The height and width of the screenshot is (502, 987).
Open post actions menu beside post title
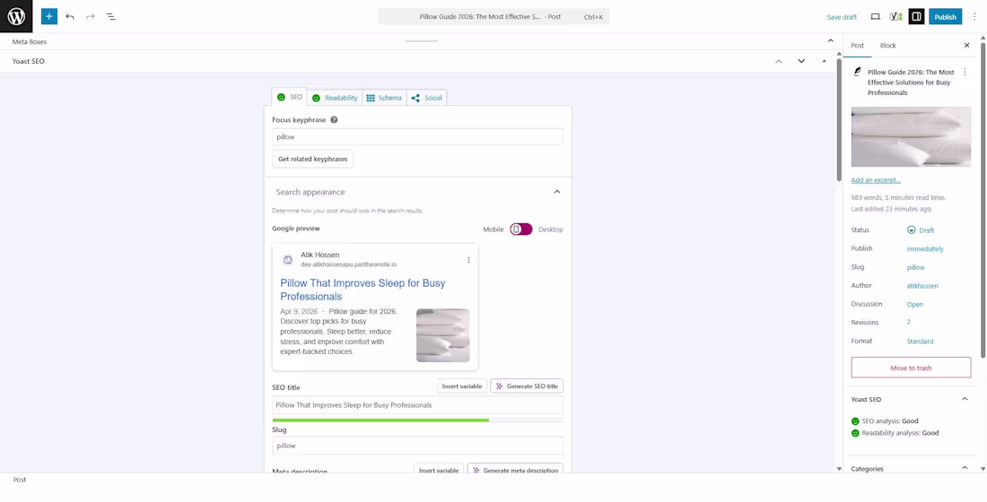pyautogui.click(x=965, y=73)
